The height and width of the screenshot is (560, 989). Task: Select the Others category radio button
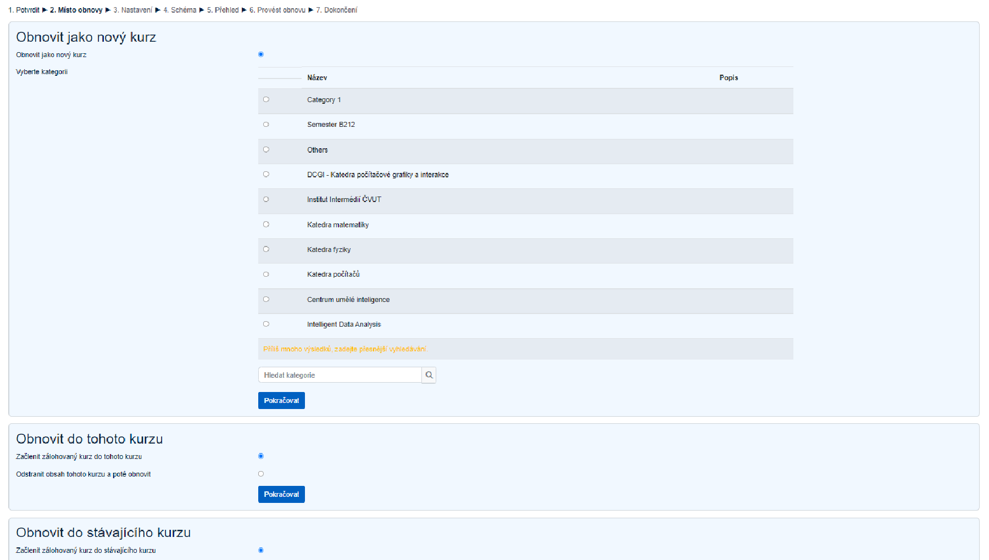266,149
